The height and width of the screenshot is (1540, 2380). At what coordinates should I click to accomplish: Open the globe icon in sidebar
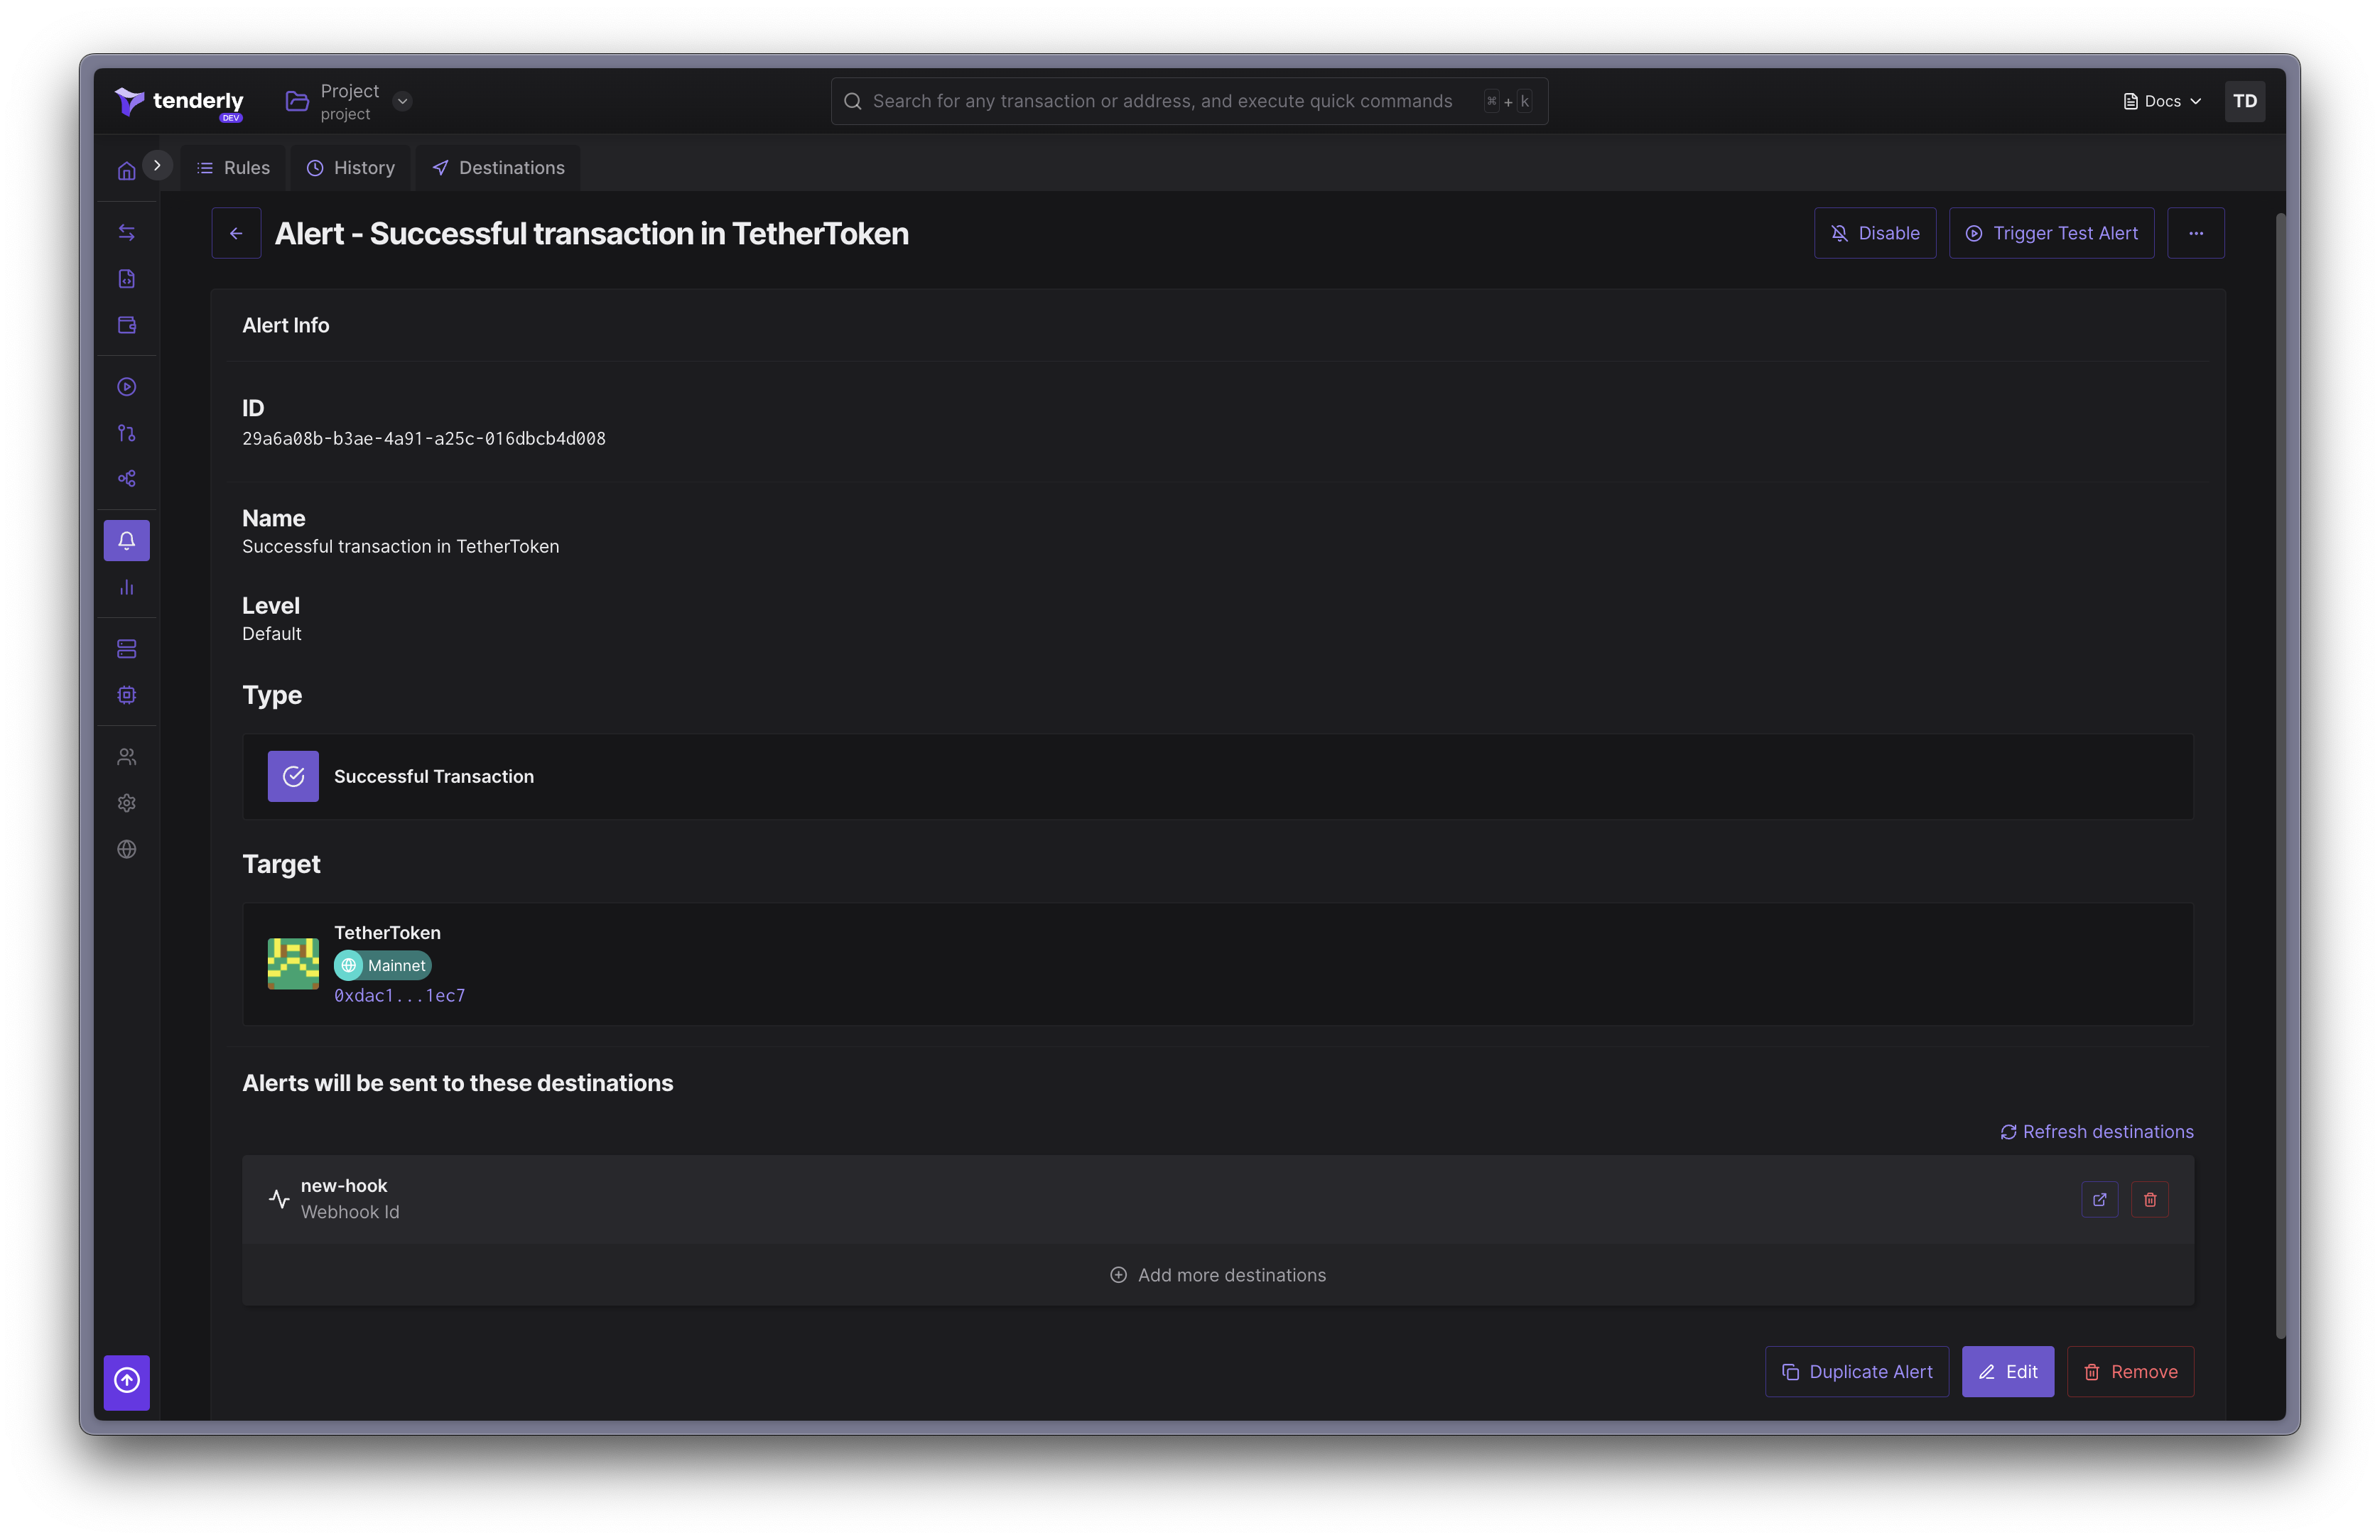pyautogui.click(x=126, y=849)
